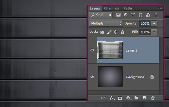
Task: Select Layer 1 thumbnail
Action: point(110,50)
